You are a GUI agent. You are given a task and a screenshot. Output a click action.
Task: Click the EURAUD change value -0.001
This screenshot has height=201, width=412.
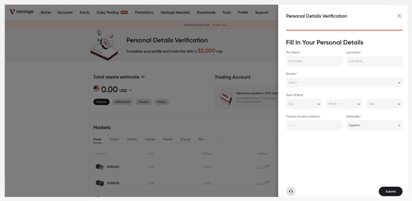point(207,183)
